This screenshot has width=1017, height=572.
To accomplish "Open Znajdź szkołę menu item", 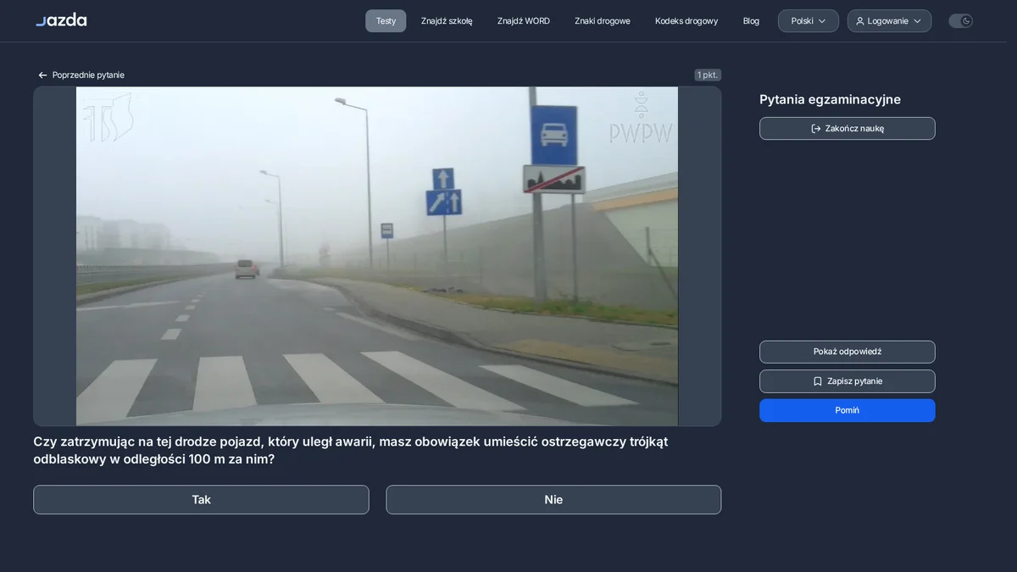I will (x=447, y=21).
